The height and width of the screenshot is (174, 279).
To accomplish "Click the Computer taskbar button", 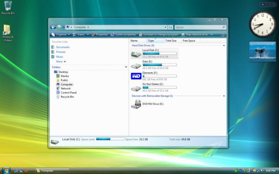I will 52,171.
